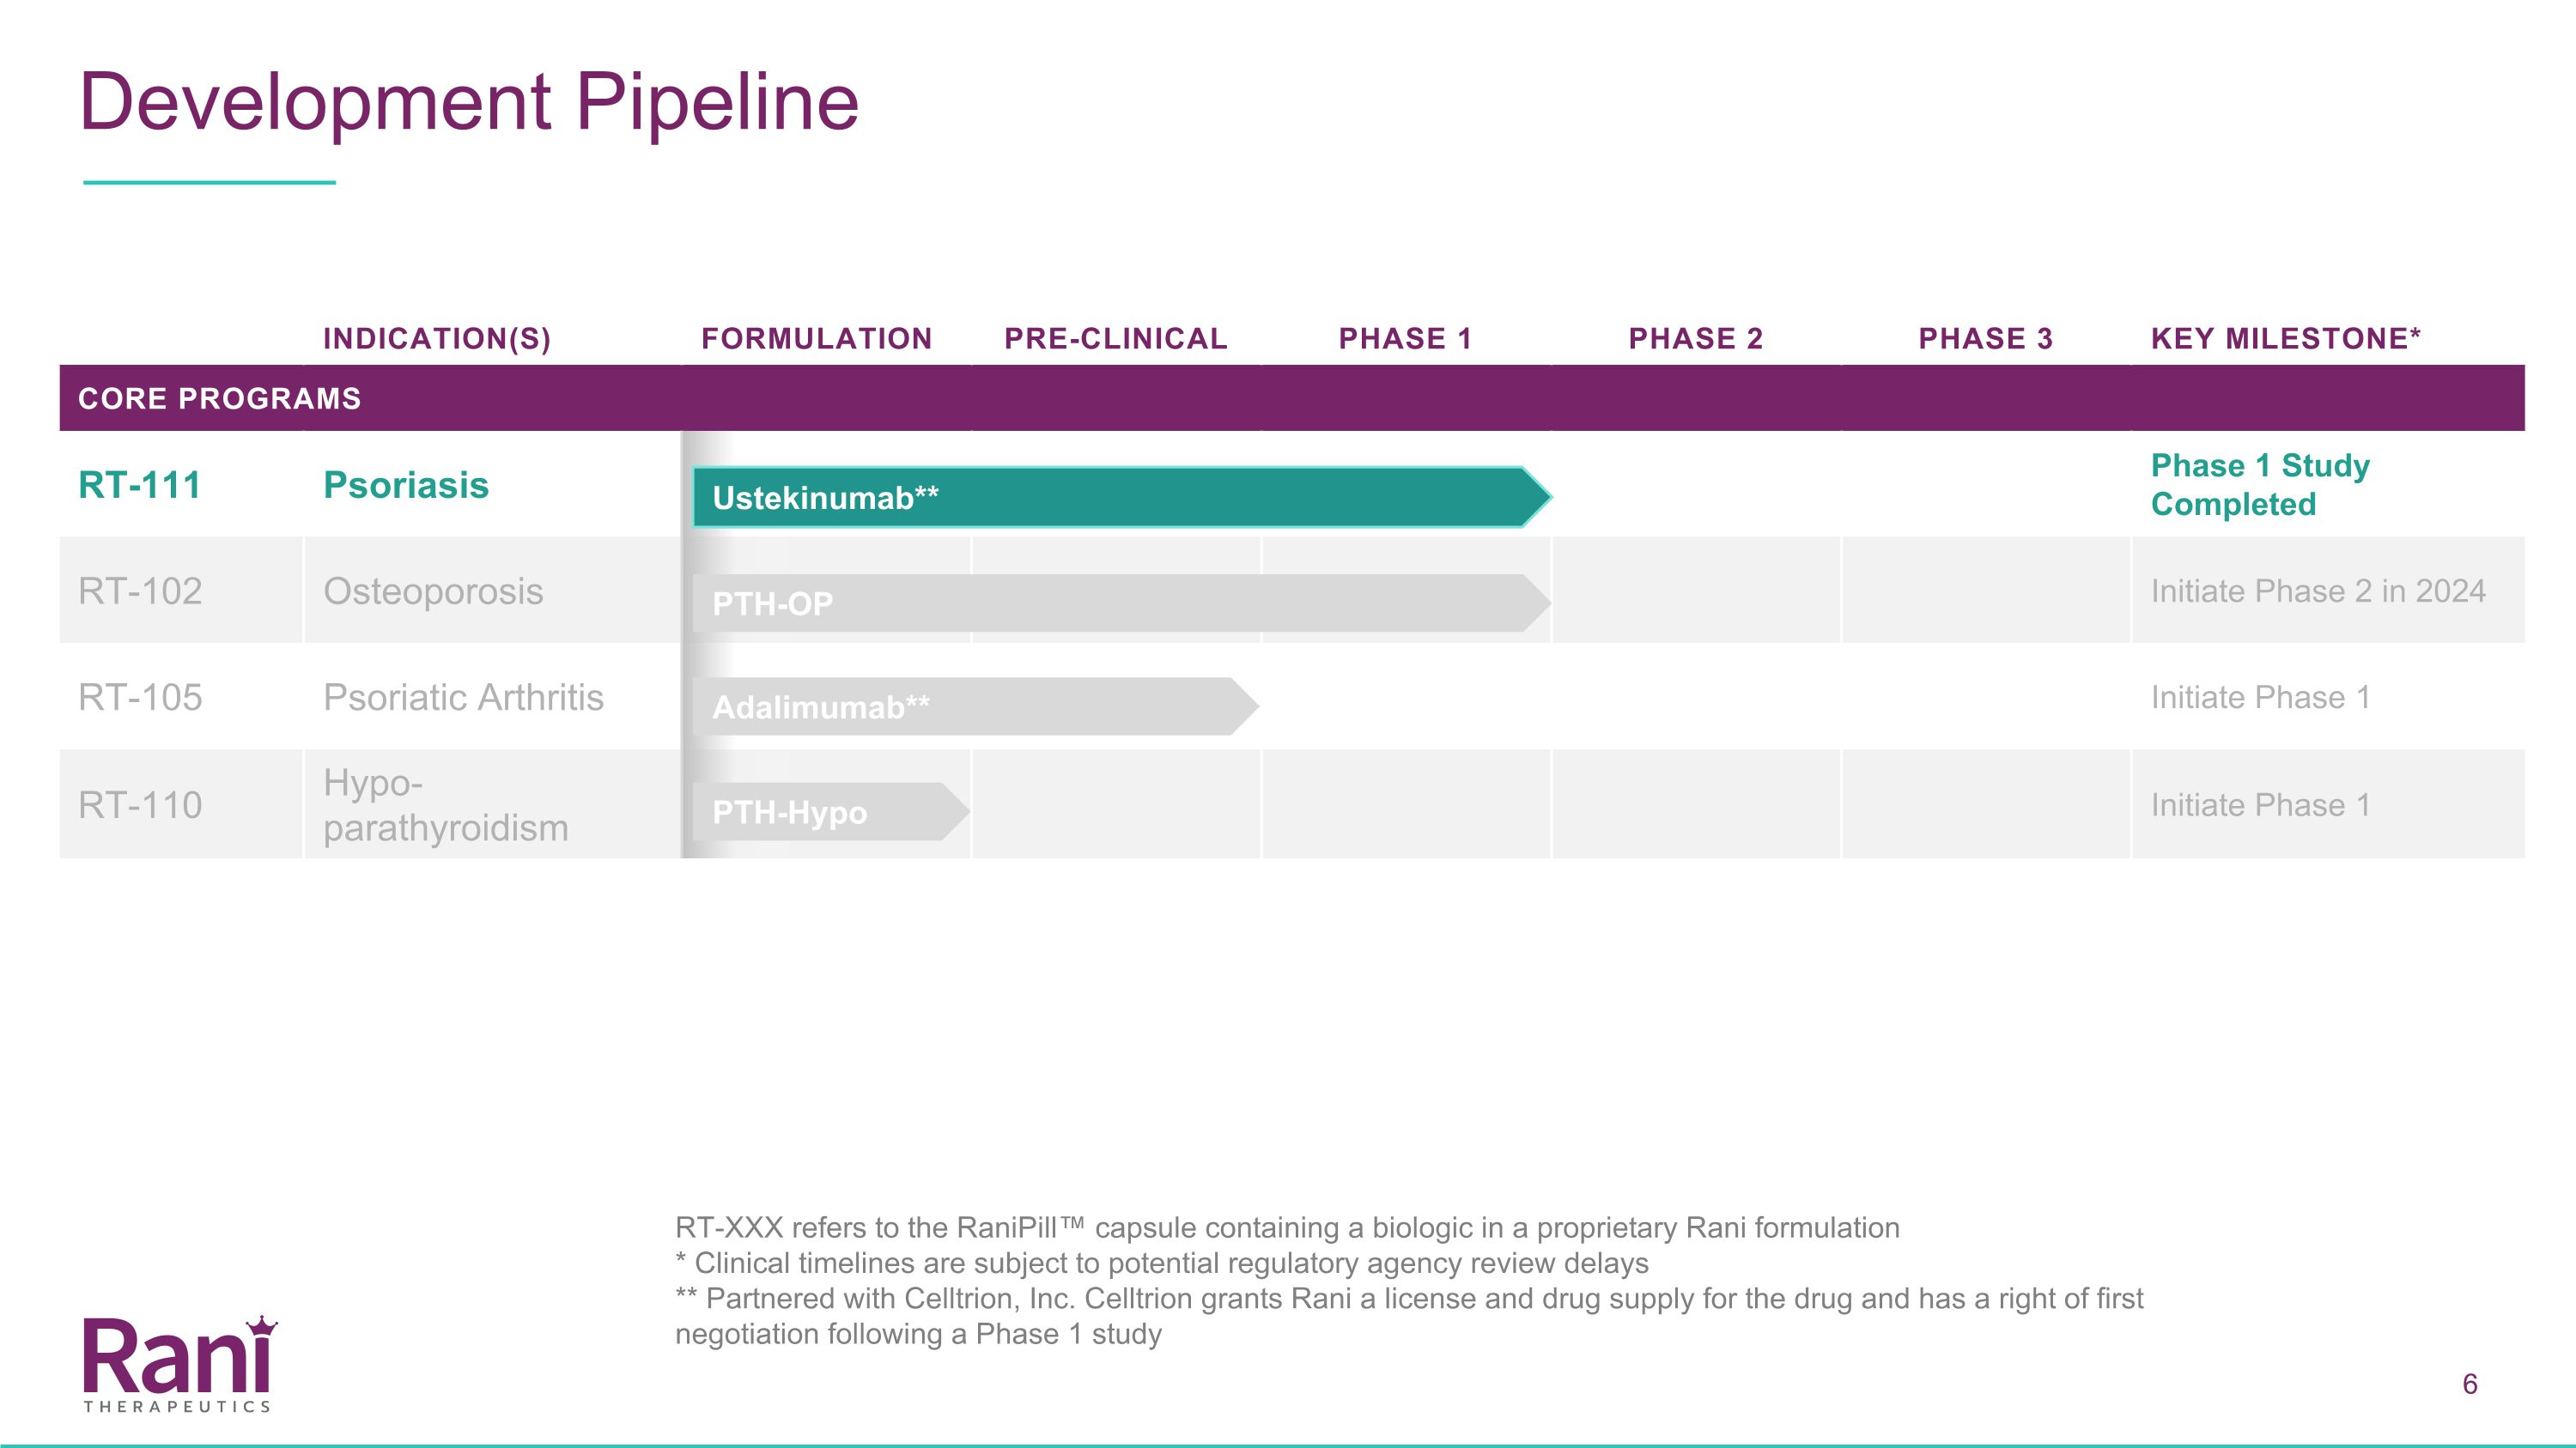Click the slide page number 6
Viewport: 2576px width, 1448px height.
click(x=2469, y=1384)
